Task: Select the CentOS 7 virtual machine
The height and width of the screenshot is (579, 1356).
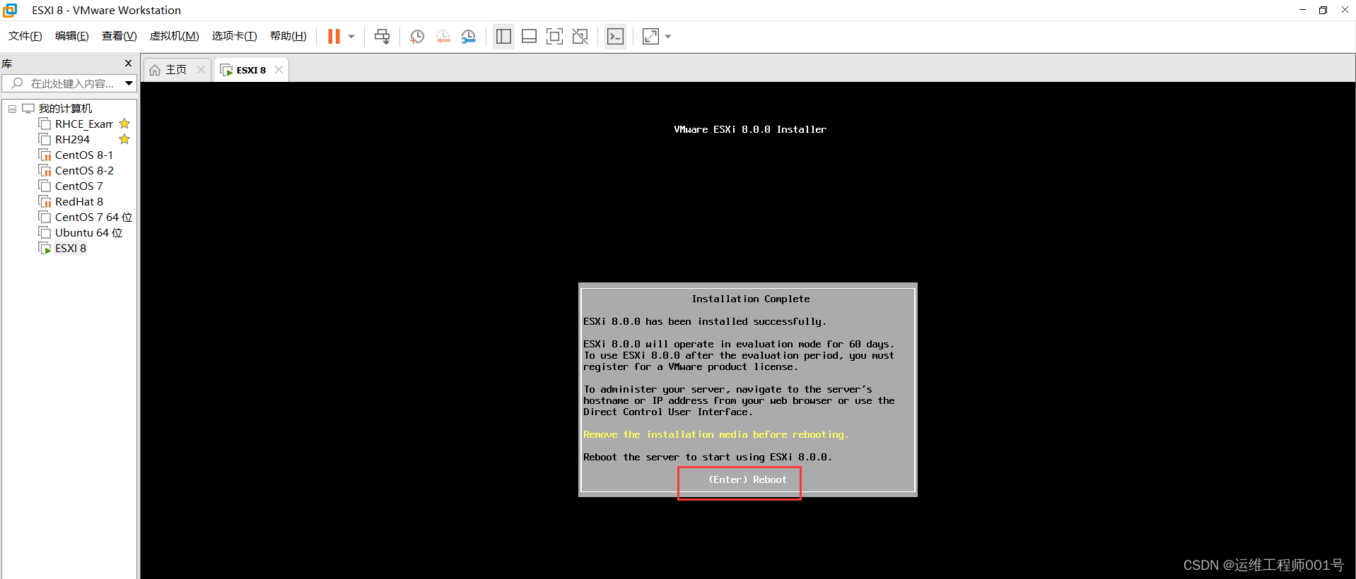Action: pyautogui.click(x=78, y=186)
